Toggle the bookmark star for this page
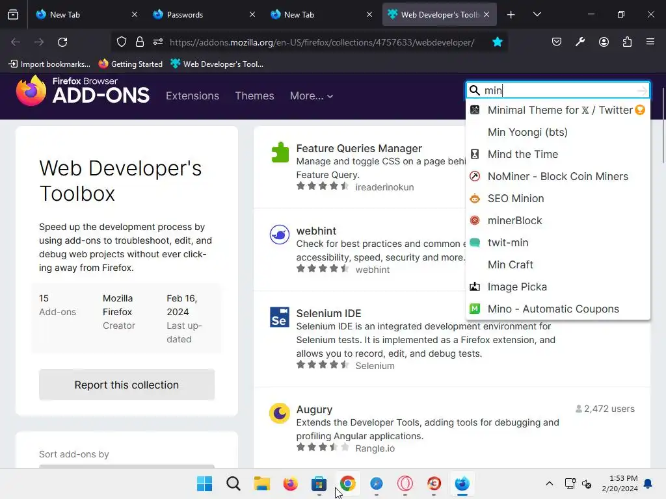This screenshot has height=499, width=666. [x=498, y=42]
